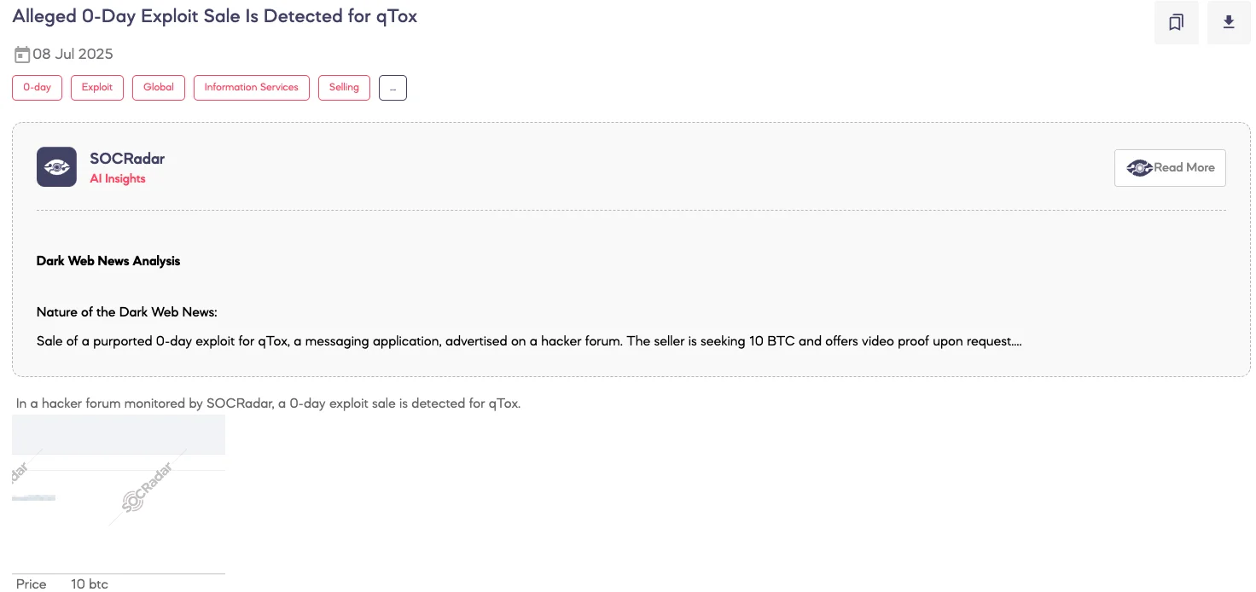Open the blurred forum screenshot thumbnail
The image size is (1256, 592).
[118, 486]
